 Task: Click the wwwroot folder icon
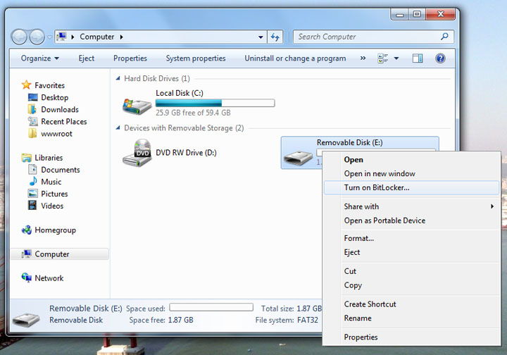32,133
